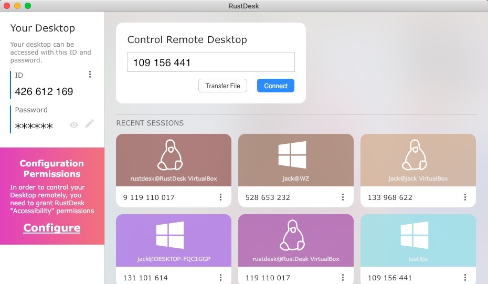
Task: Click the pencil icon to edit password
Action: coord(90,124)
